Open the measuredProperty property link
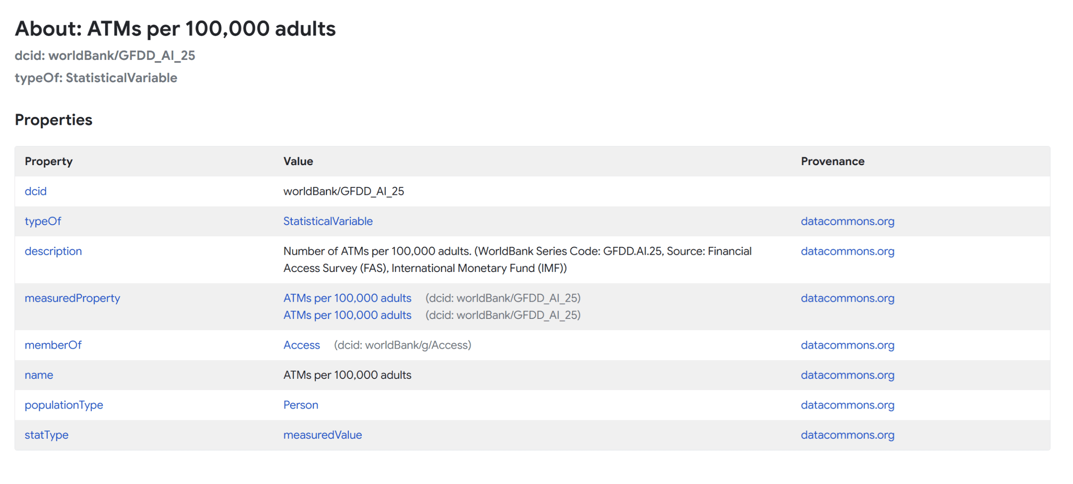This screenshot has height=484, width=1073. point(73,298)
